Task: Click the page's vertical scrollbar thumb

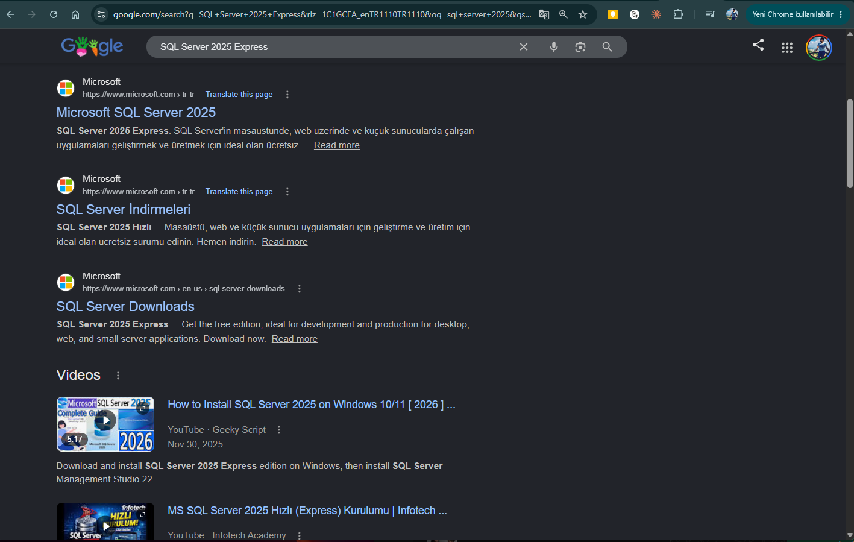Action: click(850, 143)
